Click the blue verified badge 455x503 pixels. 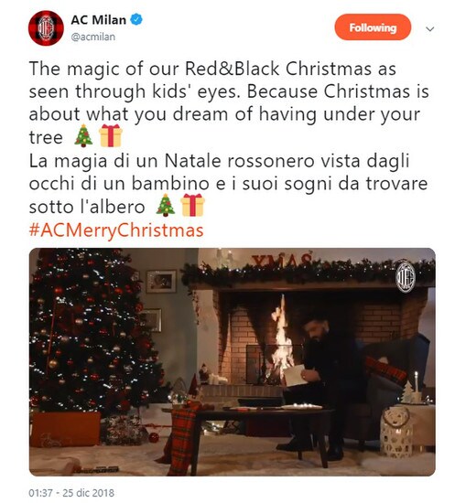point(136,19)
